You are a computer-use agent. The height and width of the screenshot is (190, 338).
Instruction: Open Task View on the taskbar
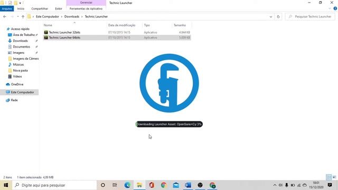115,185
